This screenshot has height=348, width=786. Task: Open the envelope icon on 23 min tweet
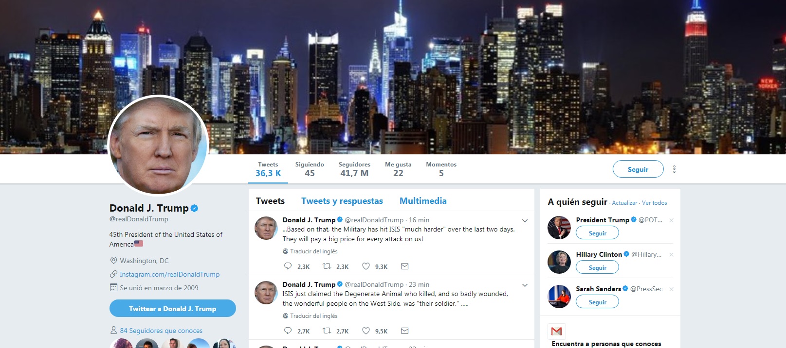(404, 331)
